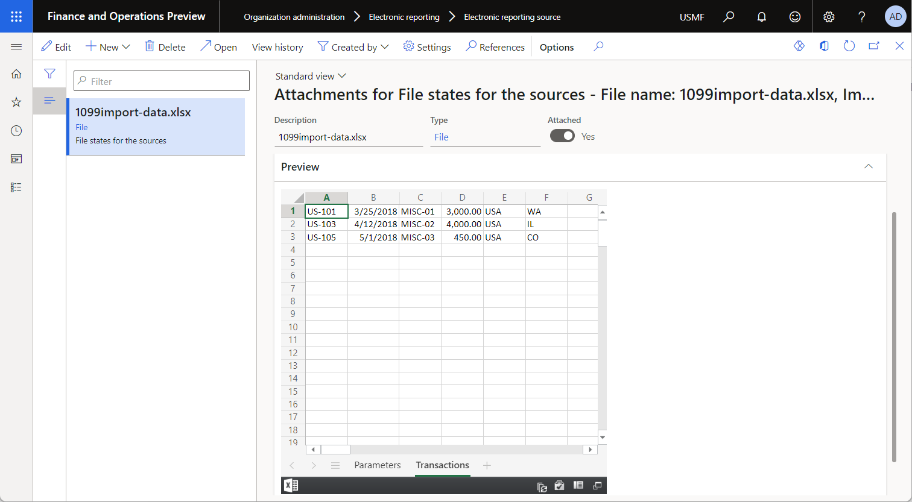
Task: Select the Transactions sheet tab
Action: [x=442, y=465]
